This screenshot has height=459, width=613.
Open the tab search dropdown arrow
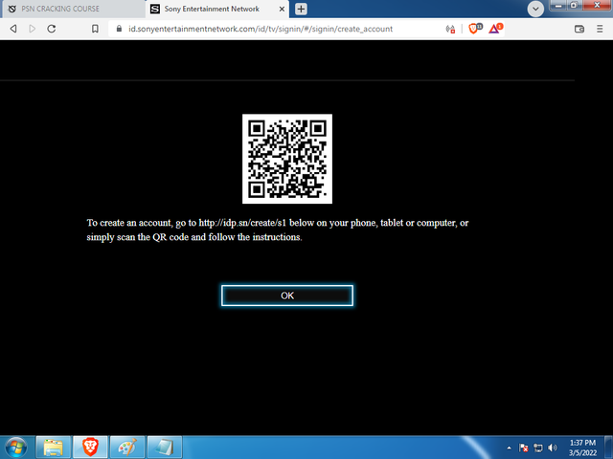pyautogui.click(x=535, y=9)
